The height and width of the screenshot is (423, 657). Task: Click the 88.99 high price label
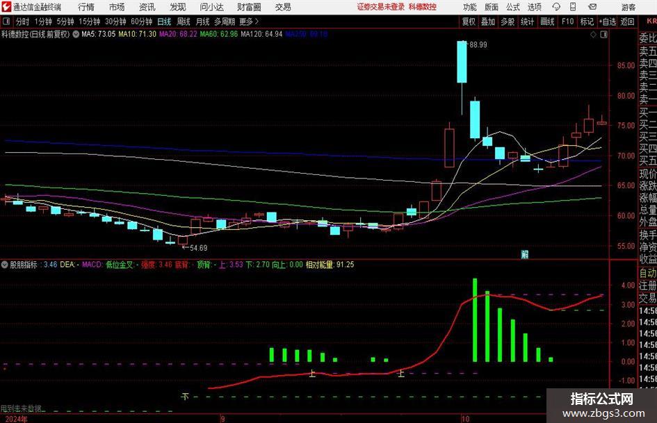[478, 45]
